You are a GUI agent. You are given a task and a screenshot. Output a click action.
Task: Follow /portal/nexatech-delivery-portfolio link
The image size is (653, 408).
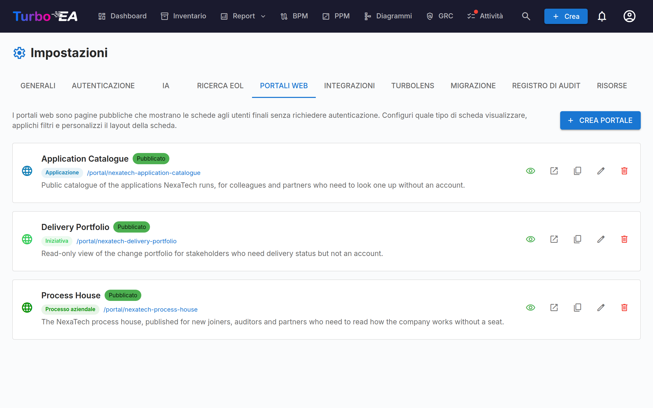[x=127, y=241]
